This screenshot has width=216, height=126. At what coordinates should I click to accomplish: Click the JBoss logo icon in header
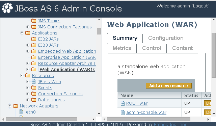(x=7, y=8)
